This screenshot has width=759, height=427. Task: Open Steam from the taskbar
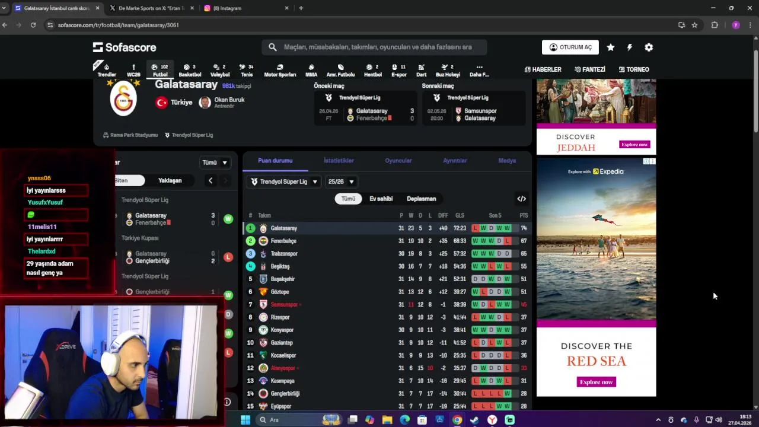click(474, 420)
